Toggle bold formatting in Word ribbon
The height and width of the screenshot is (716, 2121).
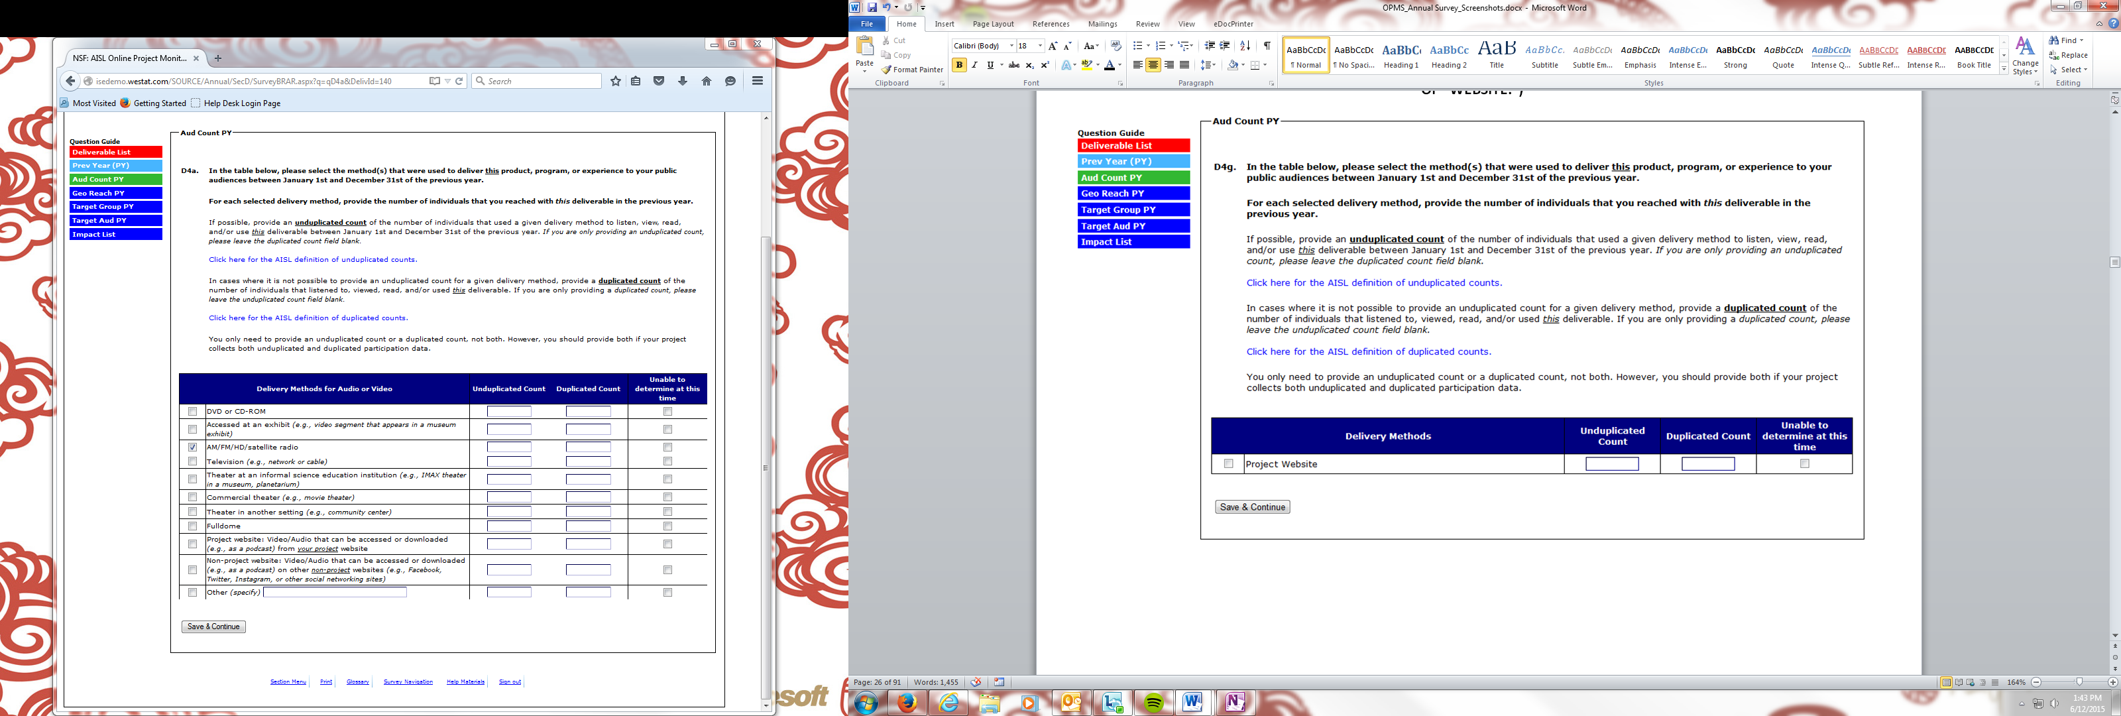pyautogui.click(x=959, y=65)
